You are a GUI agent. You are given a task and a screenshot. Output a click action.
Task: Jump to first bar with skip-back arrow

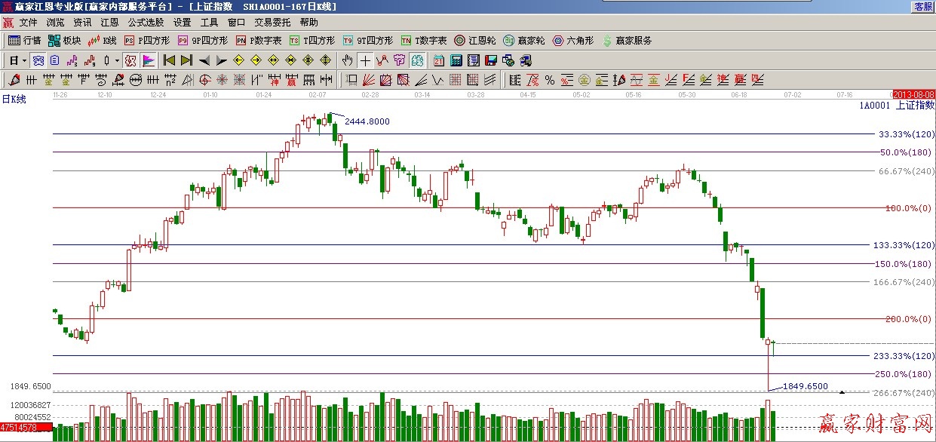[169, 60]
